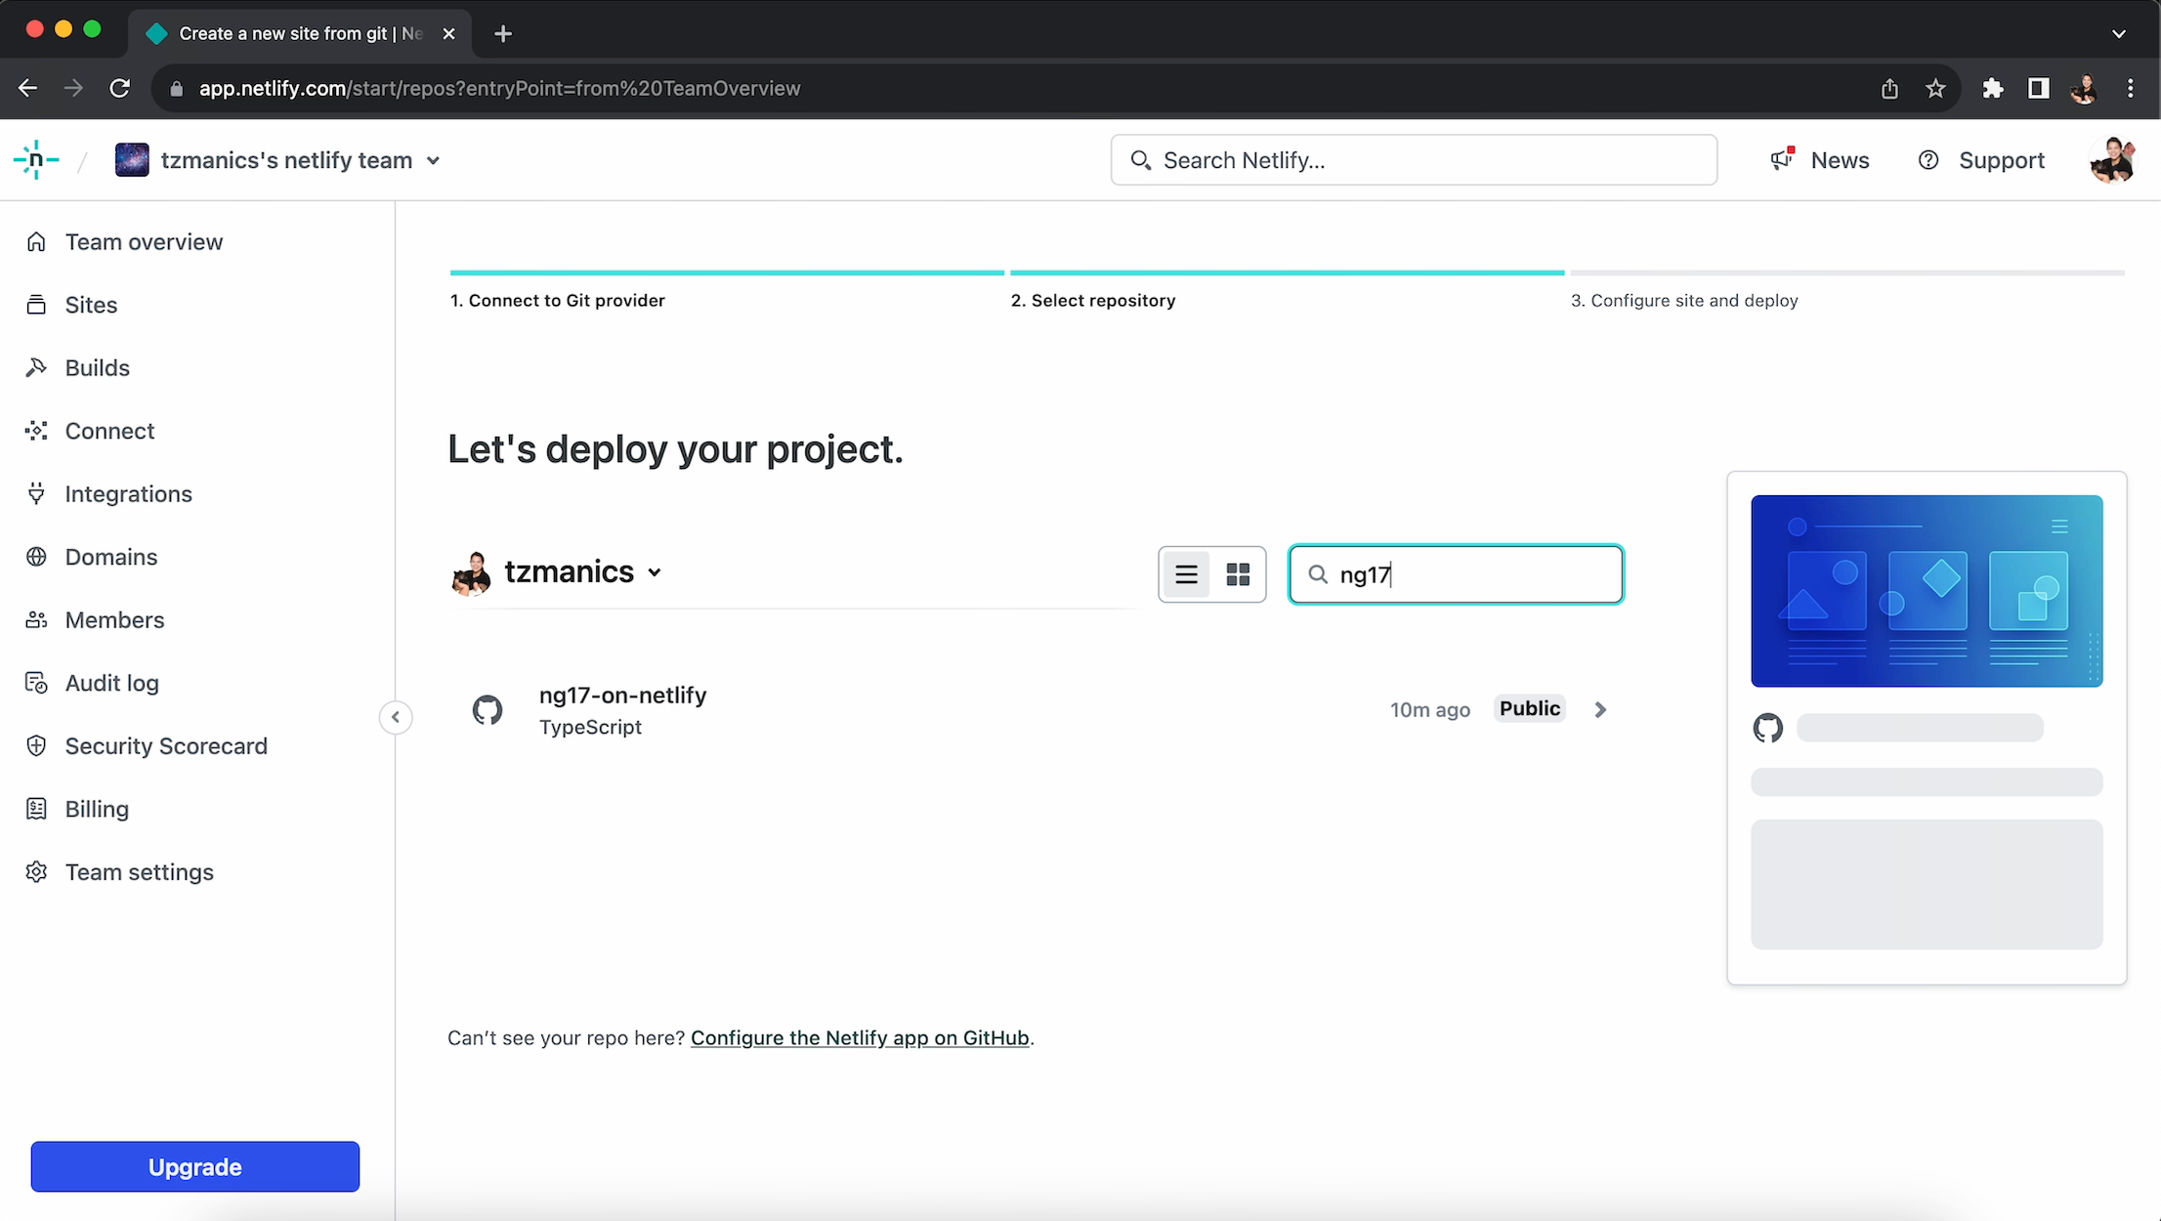
Task: Open Builds from sidebar
Action: (97, 368)
